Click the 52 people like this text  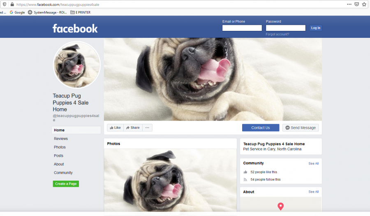coord(264,172)
